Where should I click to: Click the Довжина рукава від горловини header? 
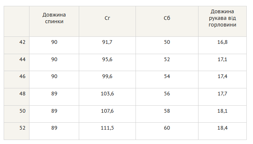(222, 18)
